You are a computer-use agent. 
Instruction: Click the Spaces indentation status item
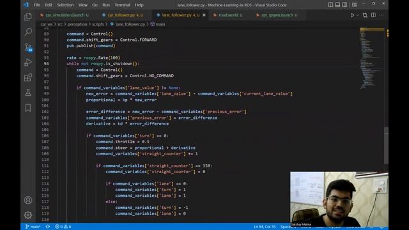coord(288,227)
